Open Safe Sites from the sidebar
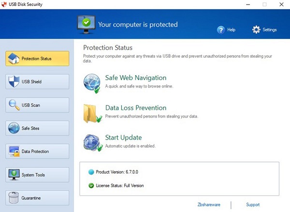Screen dimensions: 290x212 [x=37, y=128]
